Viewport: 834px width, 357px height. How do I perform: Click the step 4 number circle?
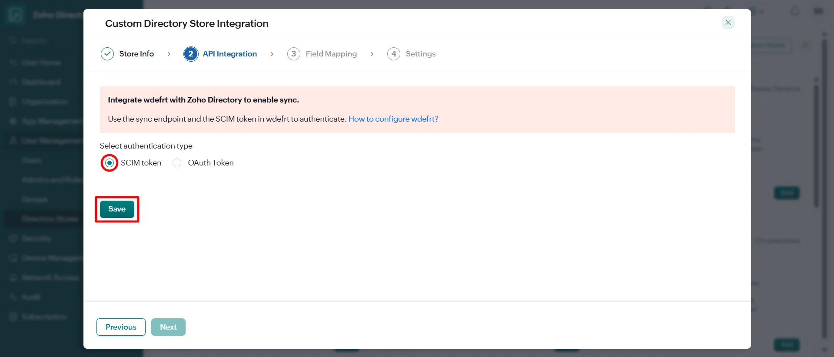point(394,54)
